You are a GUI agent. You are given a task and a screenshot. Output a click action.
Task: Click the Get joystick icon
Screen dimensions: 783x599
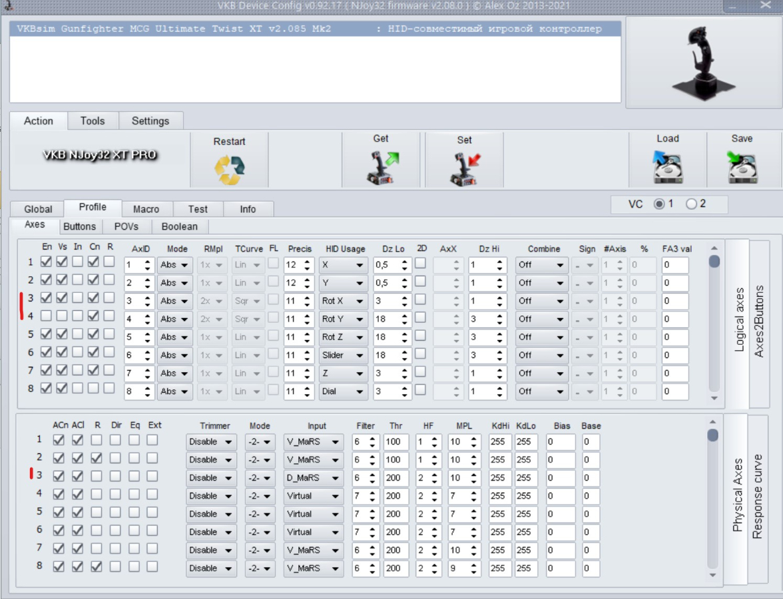coord(382,168)
